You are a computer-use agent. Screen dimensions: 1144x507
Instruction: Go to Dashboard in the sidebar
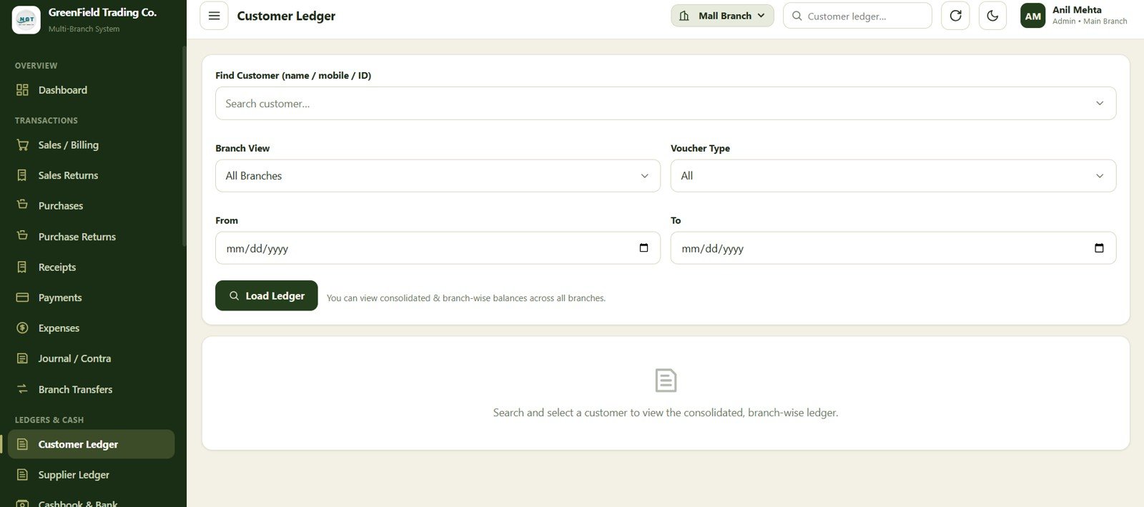91,90
